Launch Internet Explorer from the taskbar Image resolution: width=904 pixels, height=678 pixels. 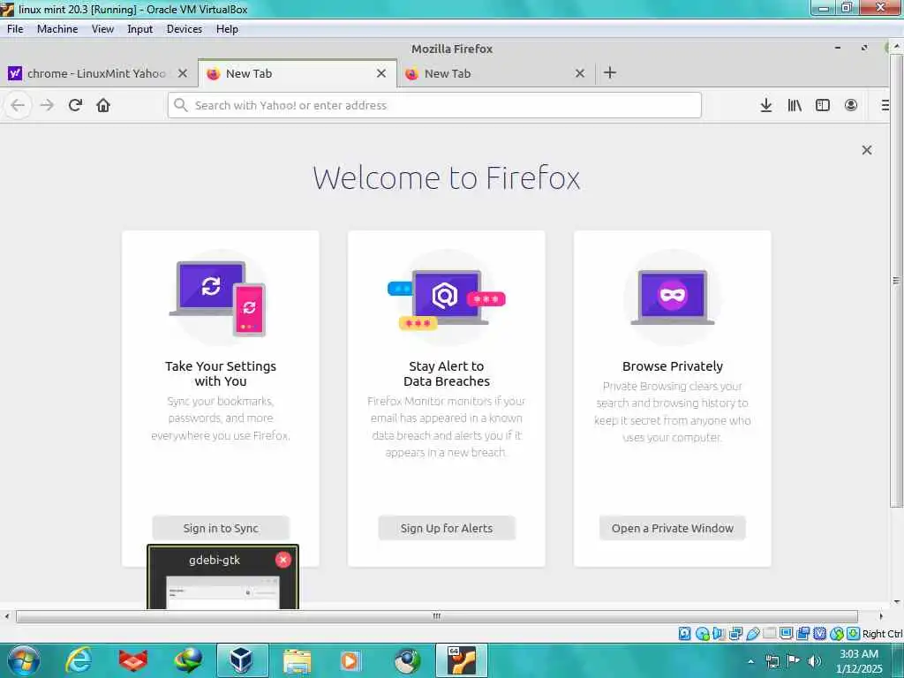tap(79, 660)
